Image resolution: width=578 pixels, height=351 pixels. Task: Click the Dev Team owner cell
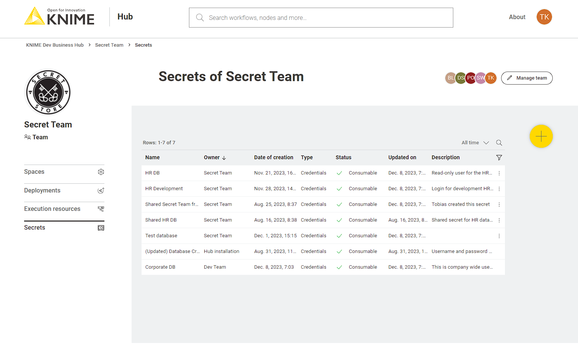point(215,267)
